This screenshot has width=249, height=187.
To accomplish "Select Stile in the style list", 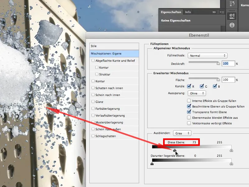I will pos(114,46).
